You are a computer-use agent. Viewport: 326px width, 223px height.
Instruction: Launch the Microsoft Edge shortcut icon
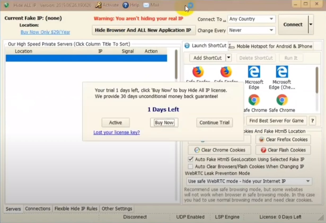point(254,72)
